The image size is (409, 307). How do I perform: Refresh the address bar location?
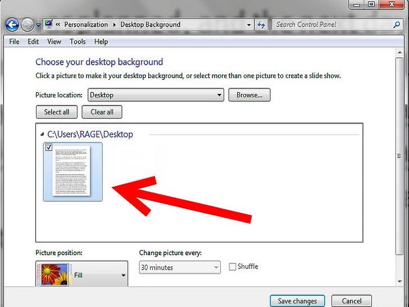pos(261,25)
